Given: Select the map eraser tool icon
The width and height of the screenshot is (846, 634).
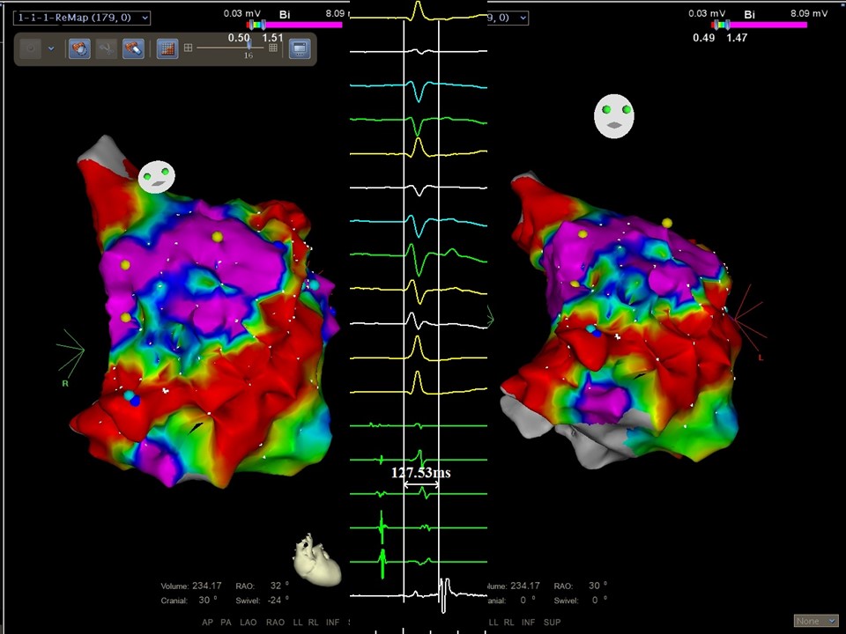Looking at the screenshot, I should click(x=133, y=48).
